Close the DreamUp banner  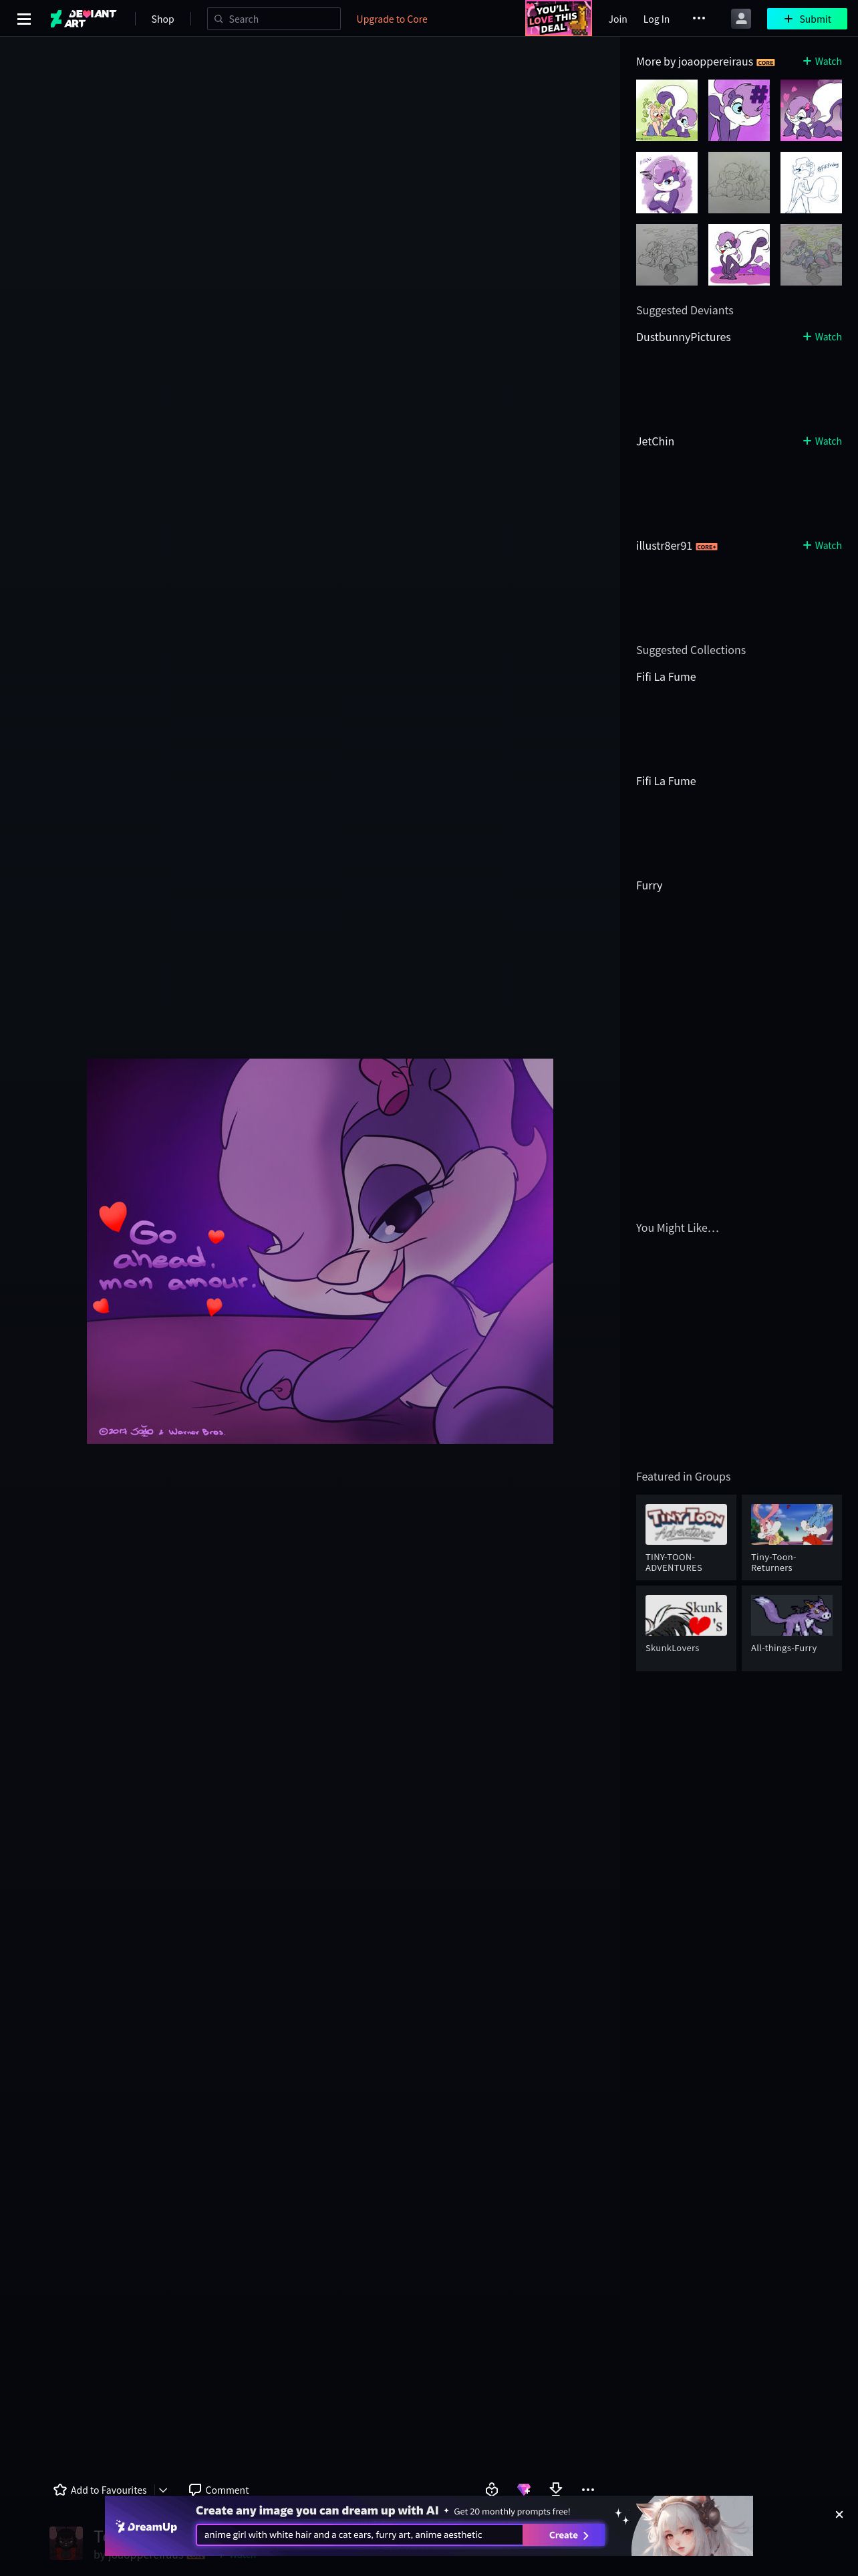(839, 2514)
